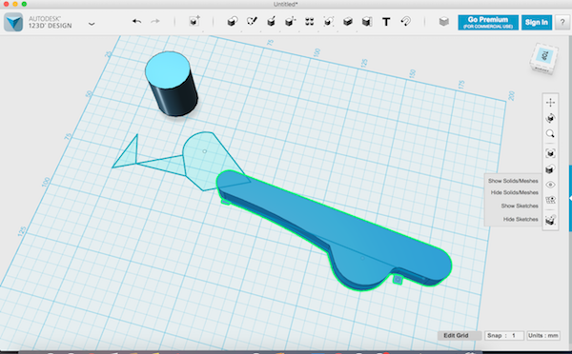Toggle the grid visibility icon
Screen dimensions: 572x354
pos(550,200)
